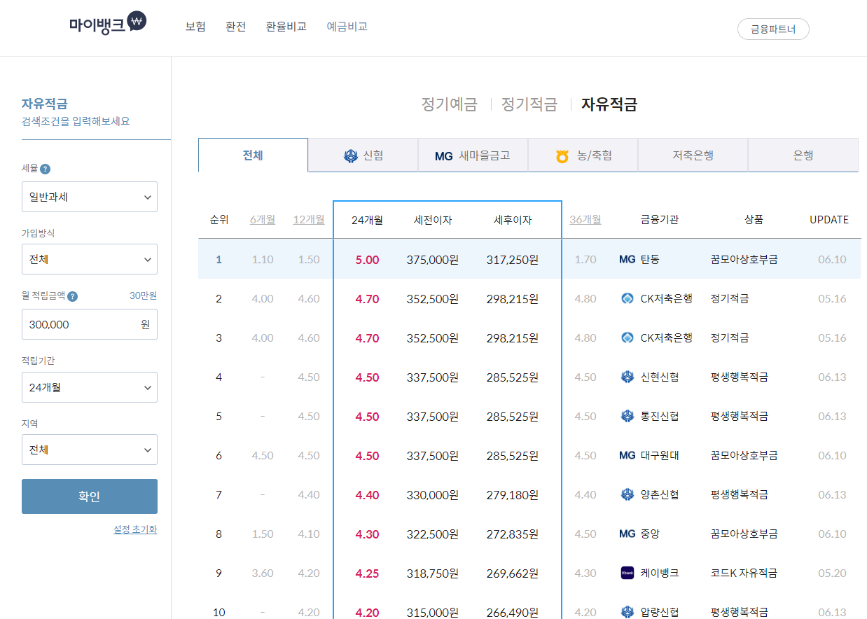This screenshot has height=619, width=867.
Task: Sort by the 6개월 column header
Action: 263,220
